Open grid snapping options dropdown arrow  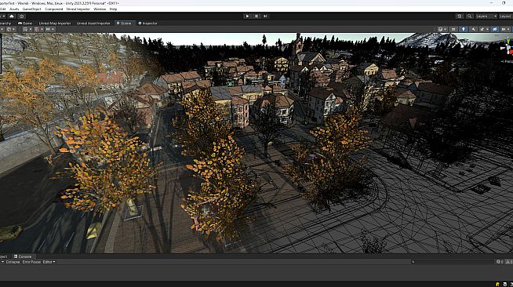[x=31, y=29]
